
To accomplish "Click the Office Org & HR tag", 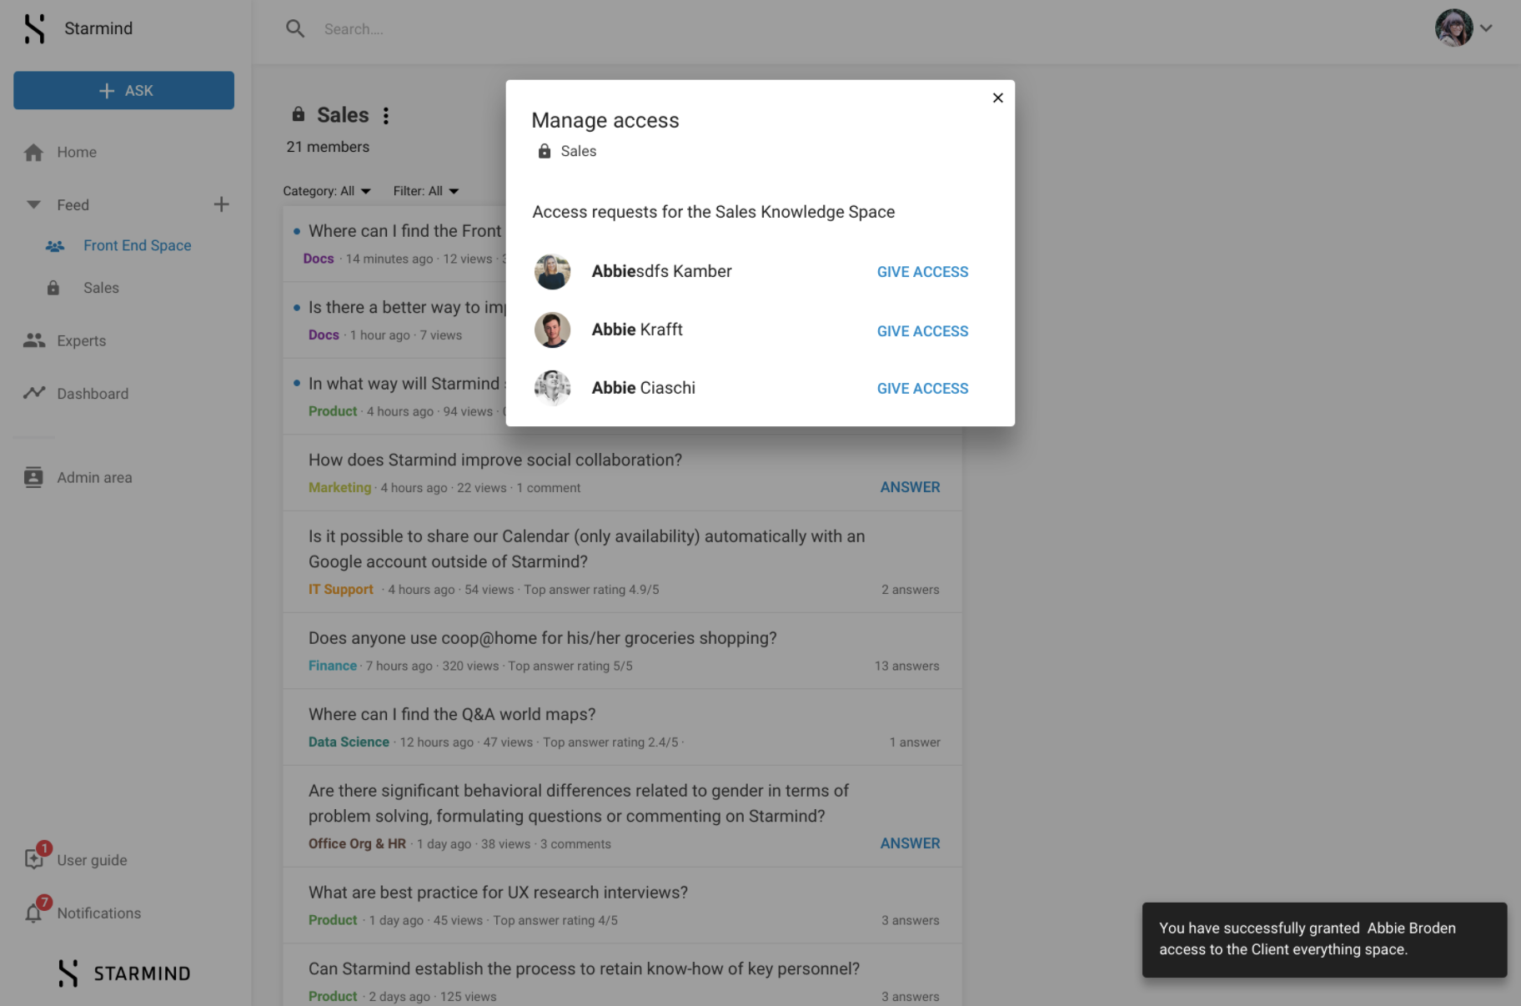I will pos(357,843).
